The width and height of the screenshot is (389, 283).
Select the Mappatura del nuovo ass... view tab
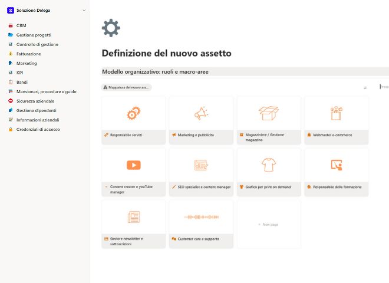tap(126, 87)
